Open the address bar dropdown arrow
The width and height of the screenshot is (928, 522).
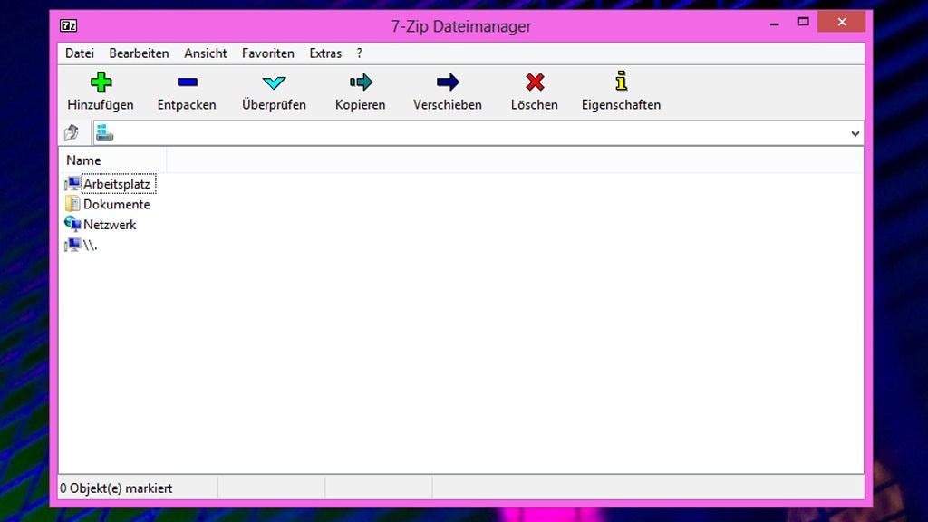click(854, 132)
